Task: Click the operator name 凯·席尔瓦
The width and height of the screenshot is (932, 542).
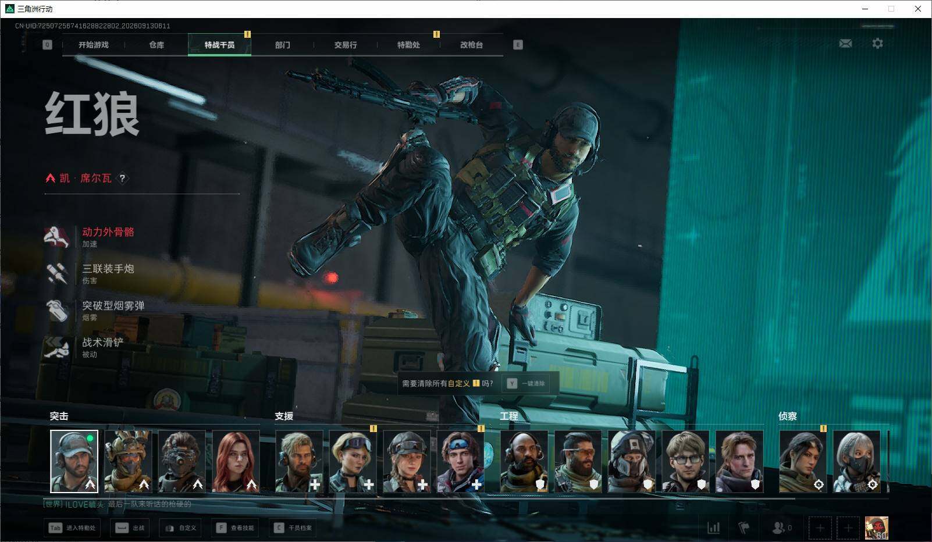Action: coord(86,179)
